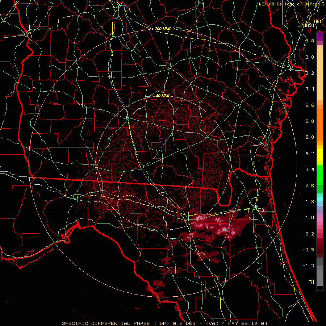The width and height of the screenshot is (326, 326).
Task: Click the [PHAS] legend header
Action: click(306, 25)
